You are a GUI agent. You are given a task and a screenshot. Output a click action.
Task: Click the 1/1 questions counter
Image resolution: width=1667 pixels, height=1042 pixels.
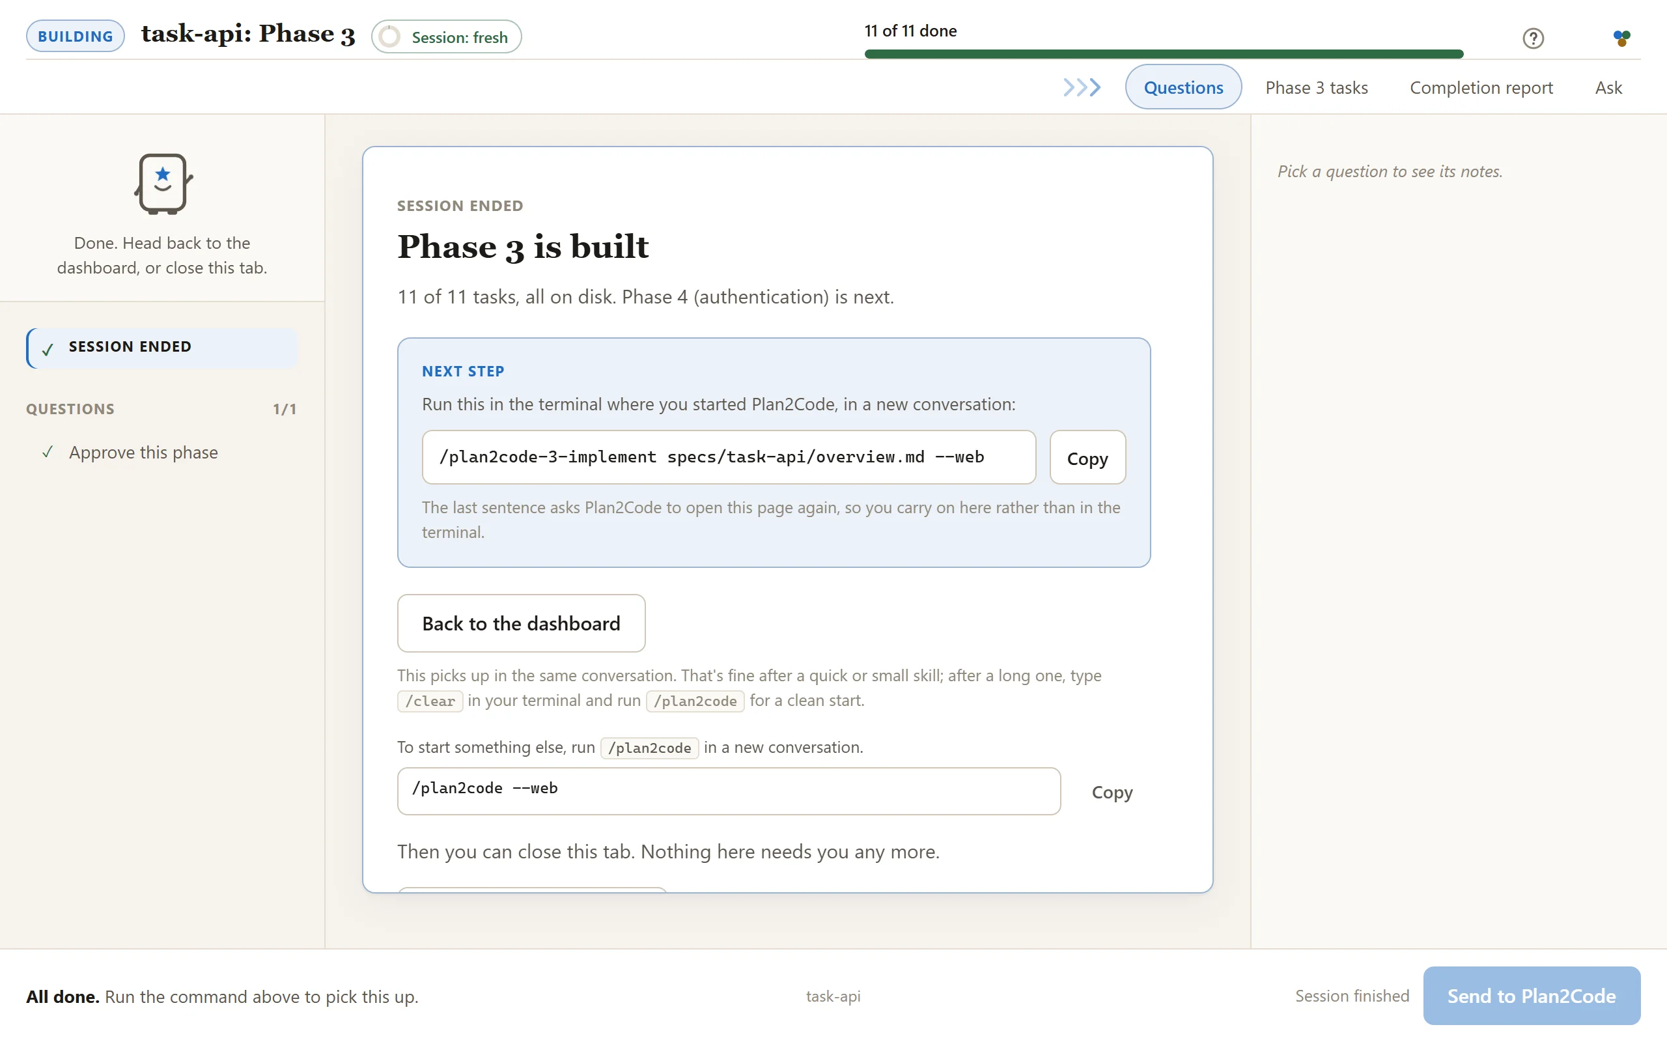pos(285,409)
